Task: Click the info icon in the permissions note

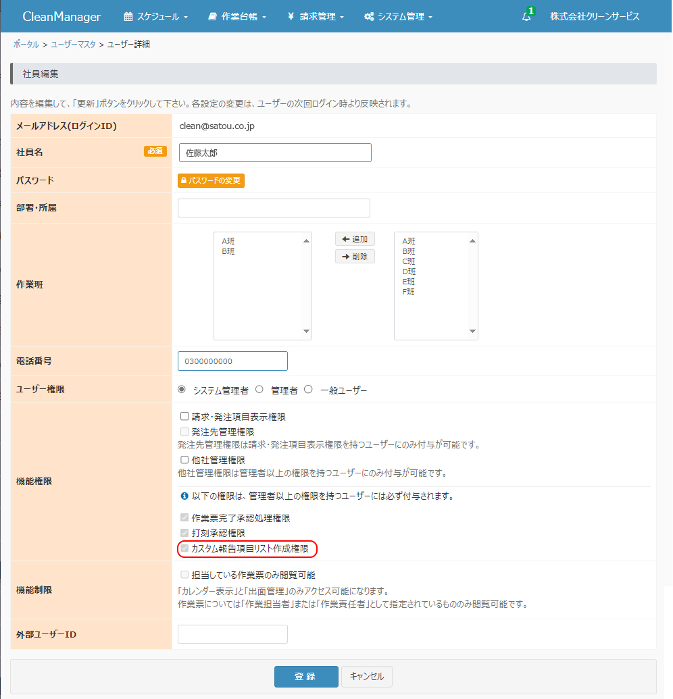Action: click(x=184, y=496)
